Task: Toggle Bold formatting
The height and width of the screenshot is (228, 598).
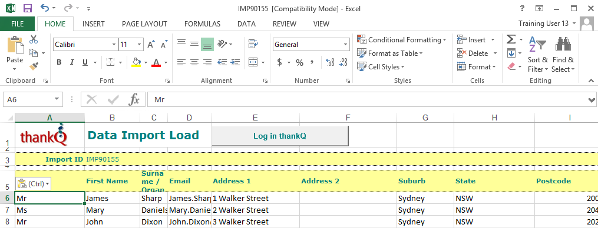Action: pos(59,62)
